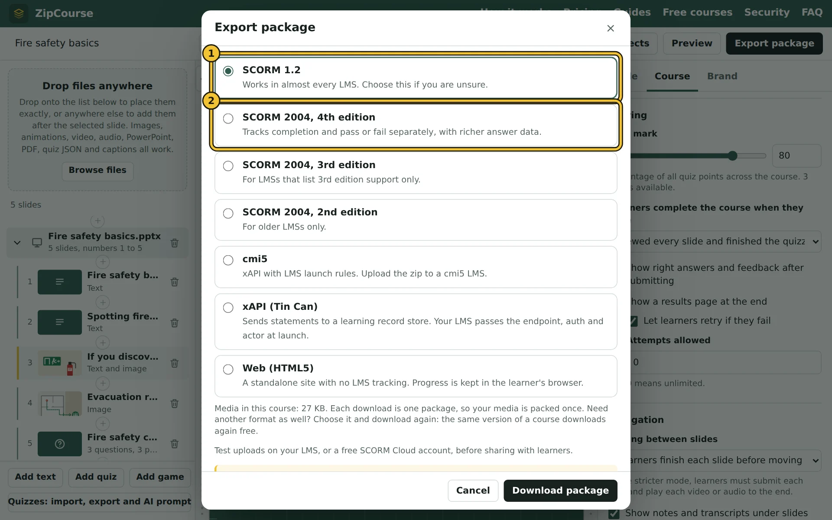The image size is (832, 520).
Task: Toggle Show notes and transcripts under slides
Action: tap(614, 513)
